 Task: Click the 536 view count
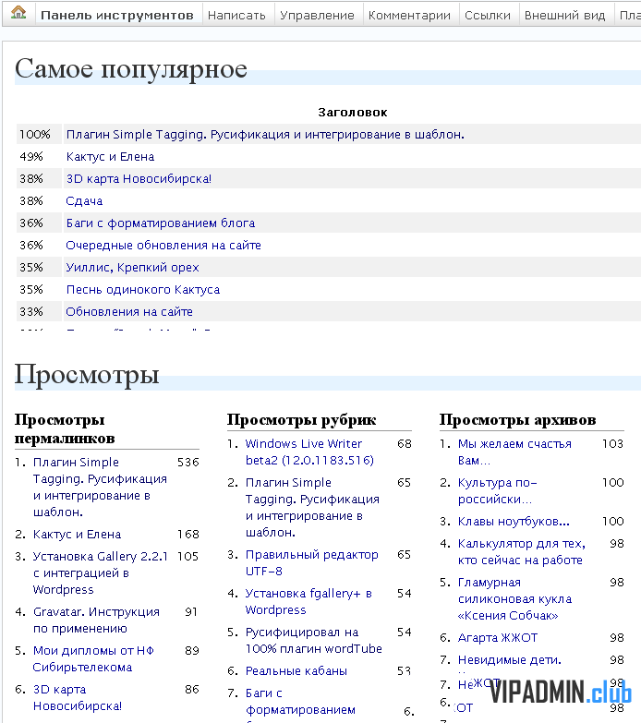(188, 463)
